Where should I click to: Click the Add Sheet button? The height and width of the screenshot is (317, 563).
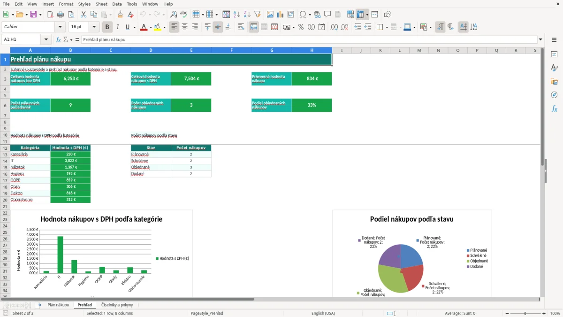click(x=39, y=305)
